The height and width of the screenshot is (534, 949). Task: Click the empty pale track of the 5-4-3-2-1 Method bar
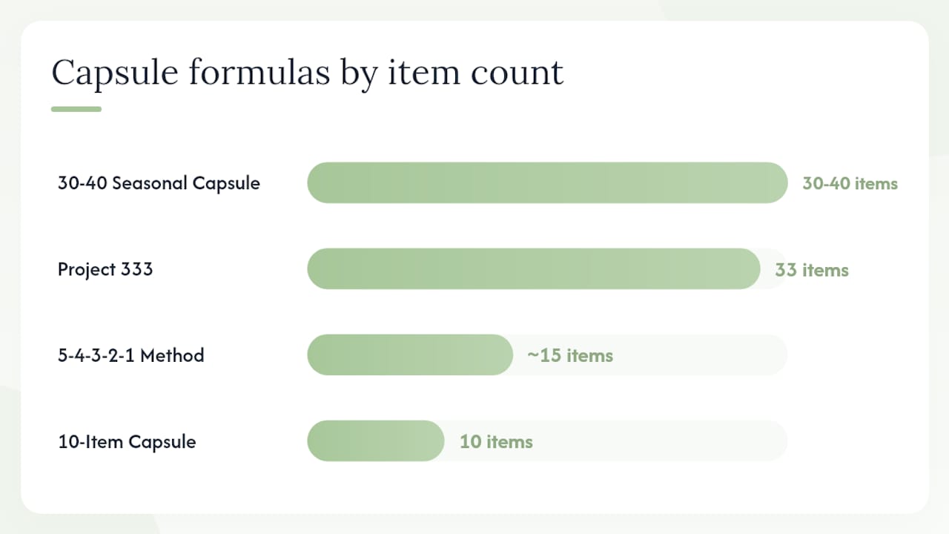click(x=701, y=355)
